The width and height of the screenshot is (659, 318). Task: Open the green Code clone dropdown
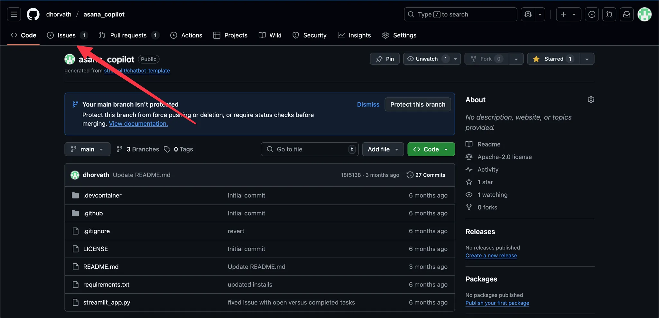click(431, 149)
